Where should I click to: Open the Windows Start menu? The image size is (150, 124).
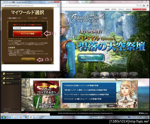point(3,117)
